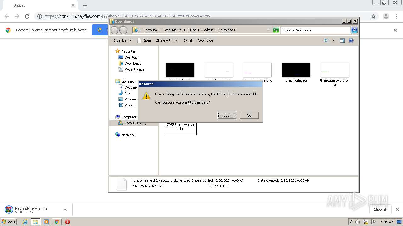Click Open in the Explorer toolbar
This screenshot has height=226, width=403.
pyautogui.click(x=144, y=40)
